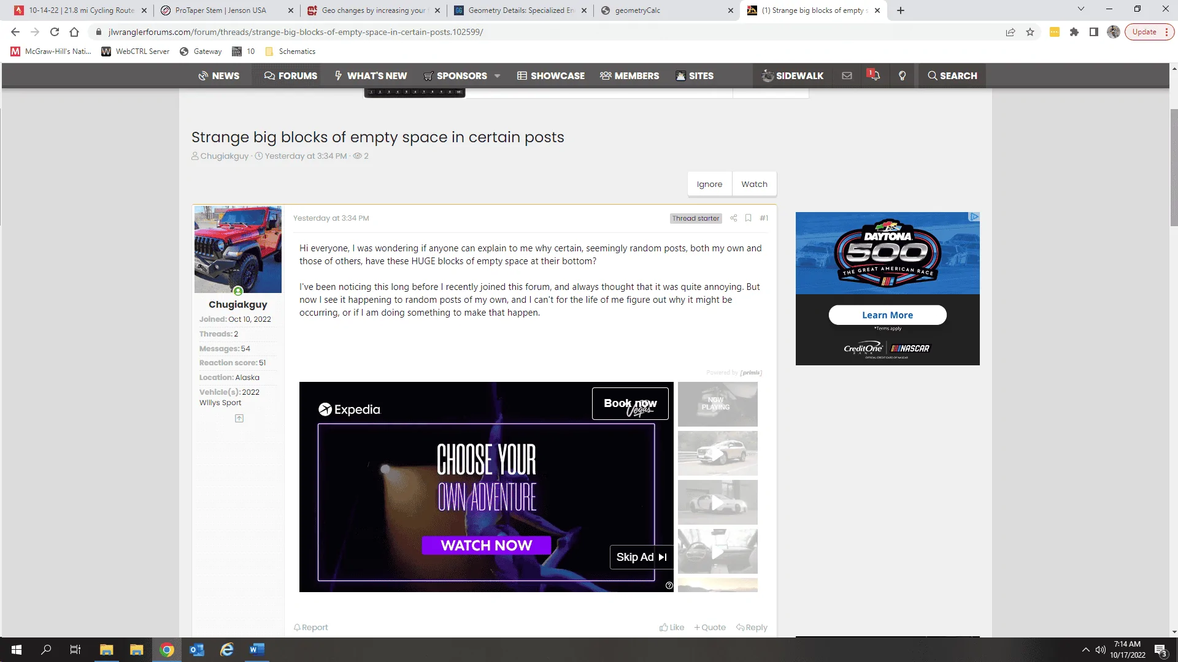The image size is (1178, 662).
Task: Open a new browser tab
Action: click(901, 10)
